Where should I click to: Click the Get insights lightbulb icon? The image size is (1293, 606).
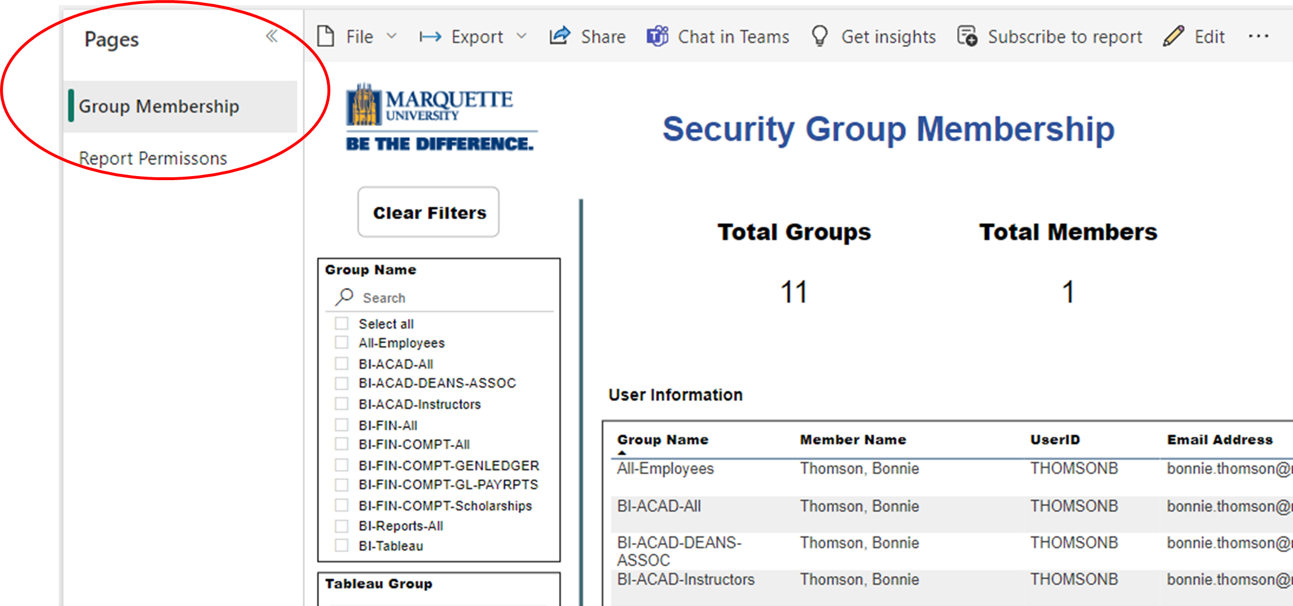[819, 36]
